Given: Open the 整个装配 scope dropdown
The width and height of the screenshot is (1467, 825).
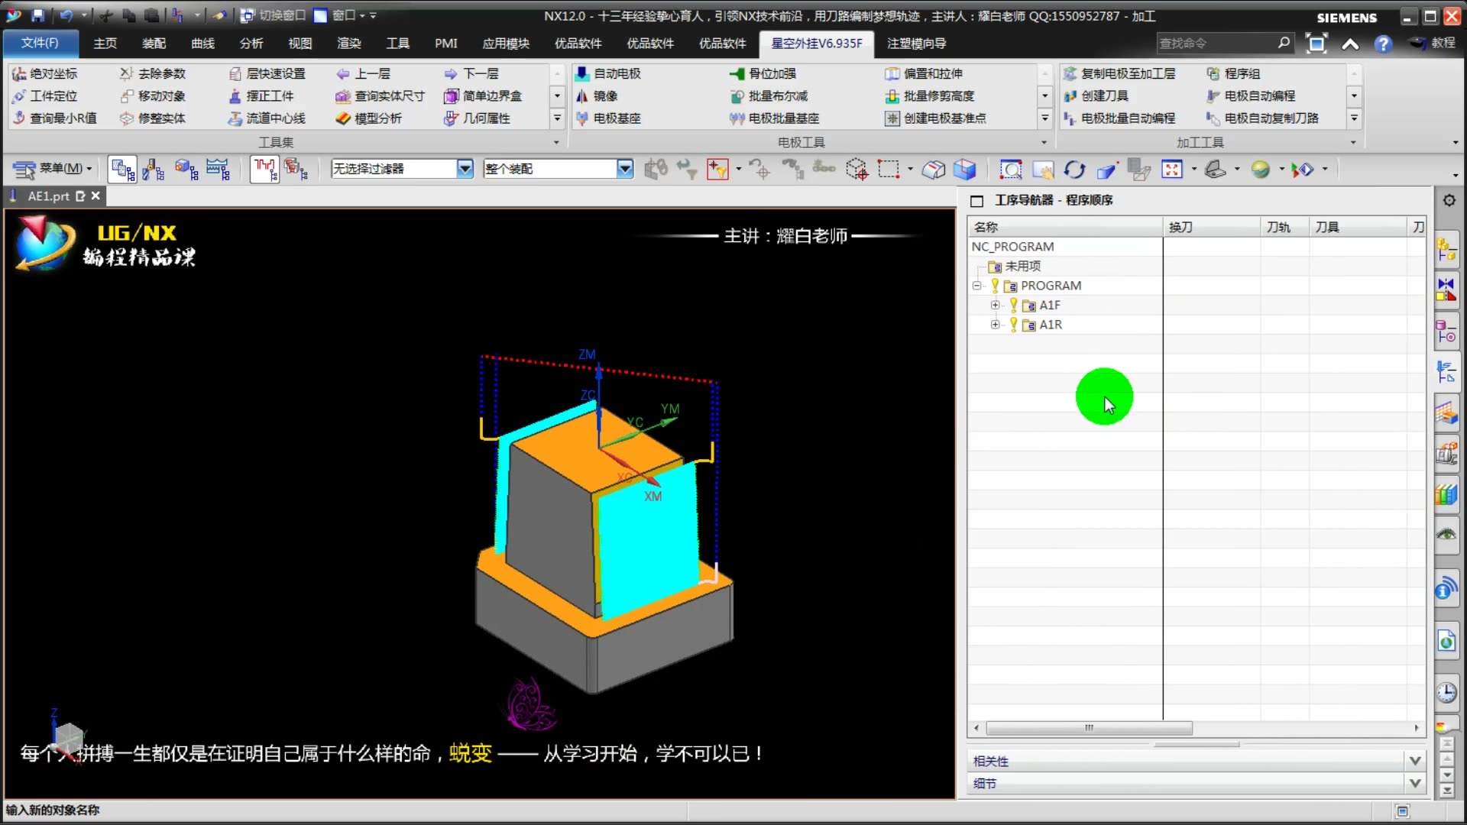Looking at the screenshot, I should coord(625,169).
